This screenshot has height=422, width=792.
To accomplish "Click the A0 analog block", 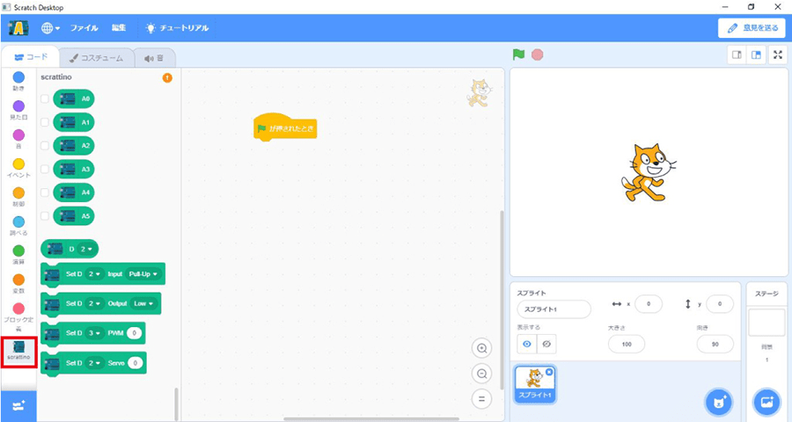I will [x=74, y=99].
